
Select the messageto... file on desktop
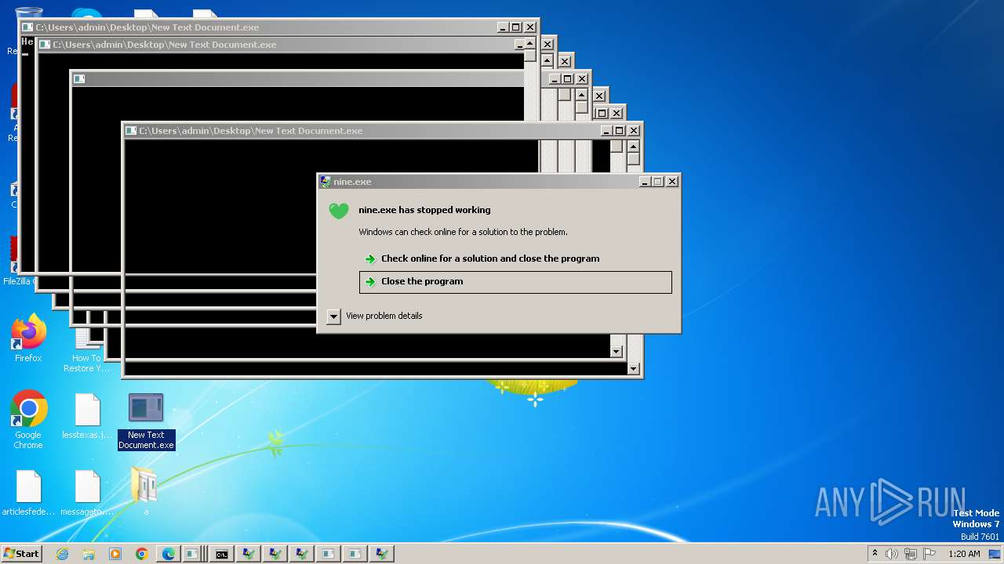coord(87,493)
